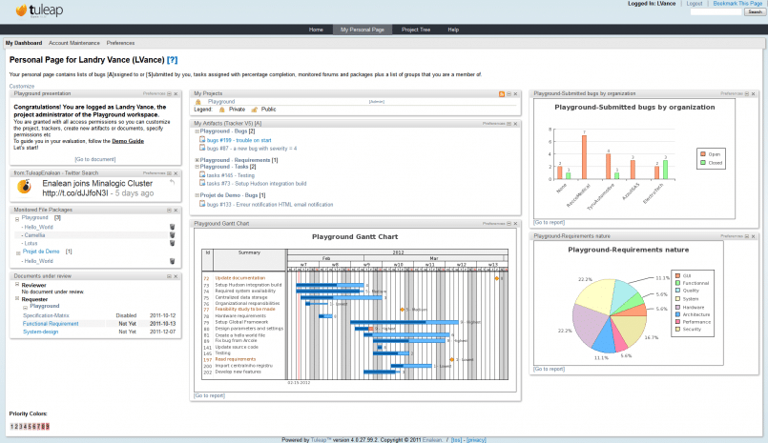This screenshot has height=443, width=768.
Task: Select the My Personal Page tab
Action: point(363,30)
